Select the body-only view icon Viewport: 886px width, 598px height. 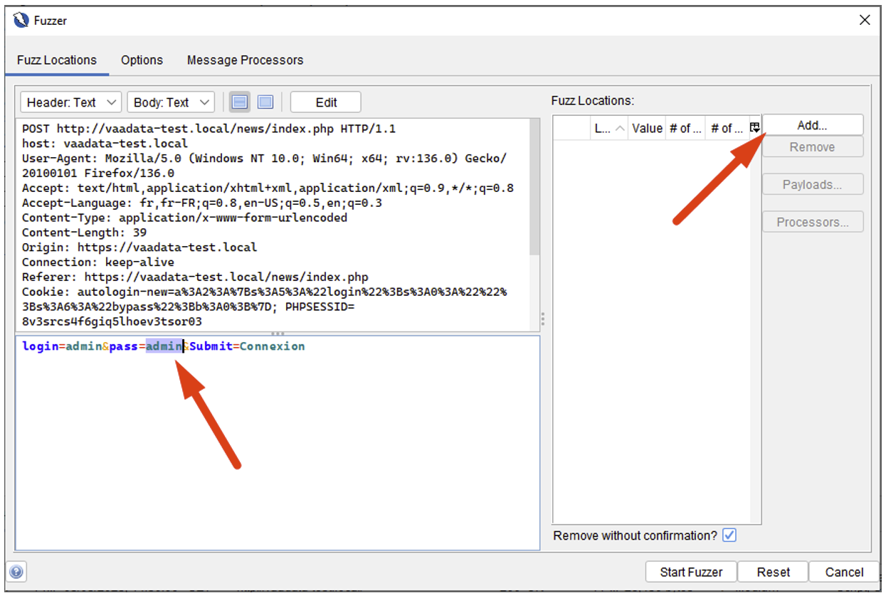(x=265, y=102)
